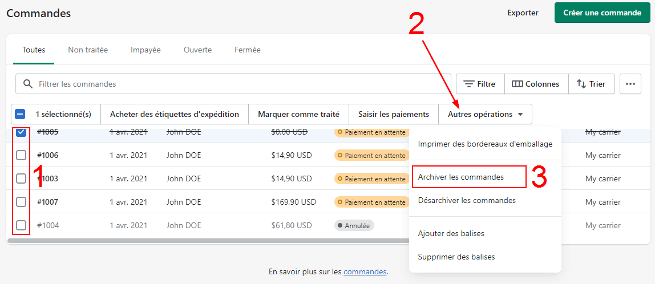Select the checkbox for order #1003
This screenshot has width=655, height=284.
pyautogui.click(x=21, y=178)
